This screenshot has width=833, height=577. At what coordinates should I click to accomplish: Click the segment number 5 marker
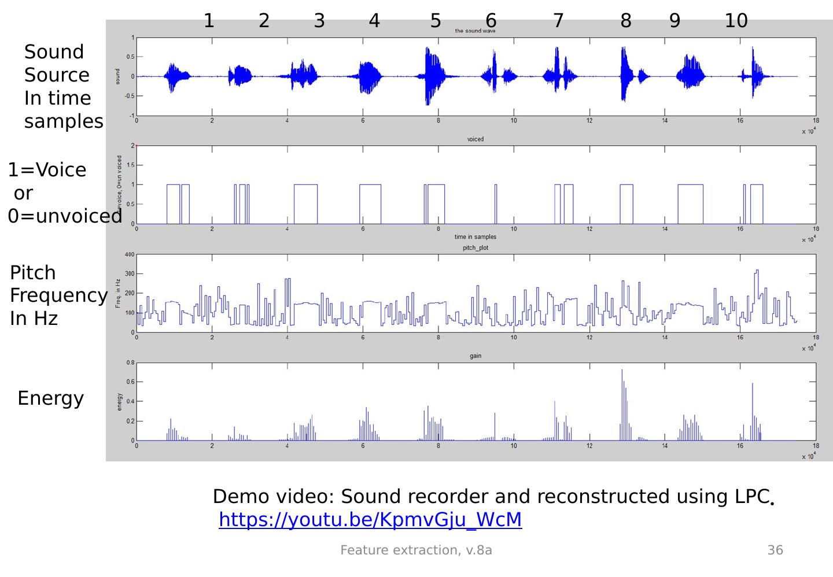click(435, 21)
